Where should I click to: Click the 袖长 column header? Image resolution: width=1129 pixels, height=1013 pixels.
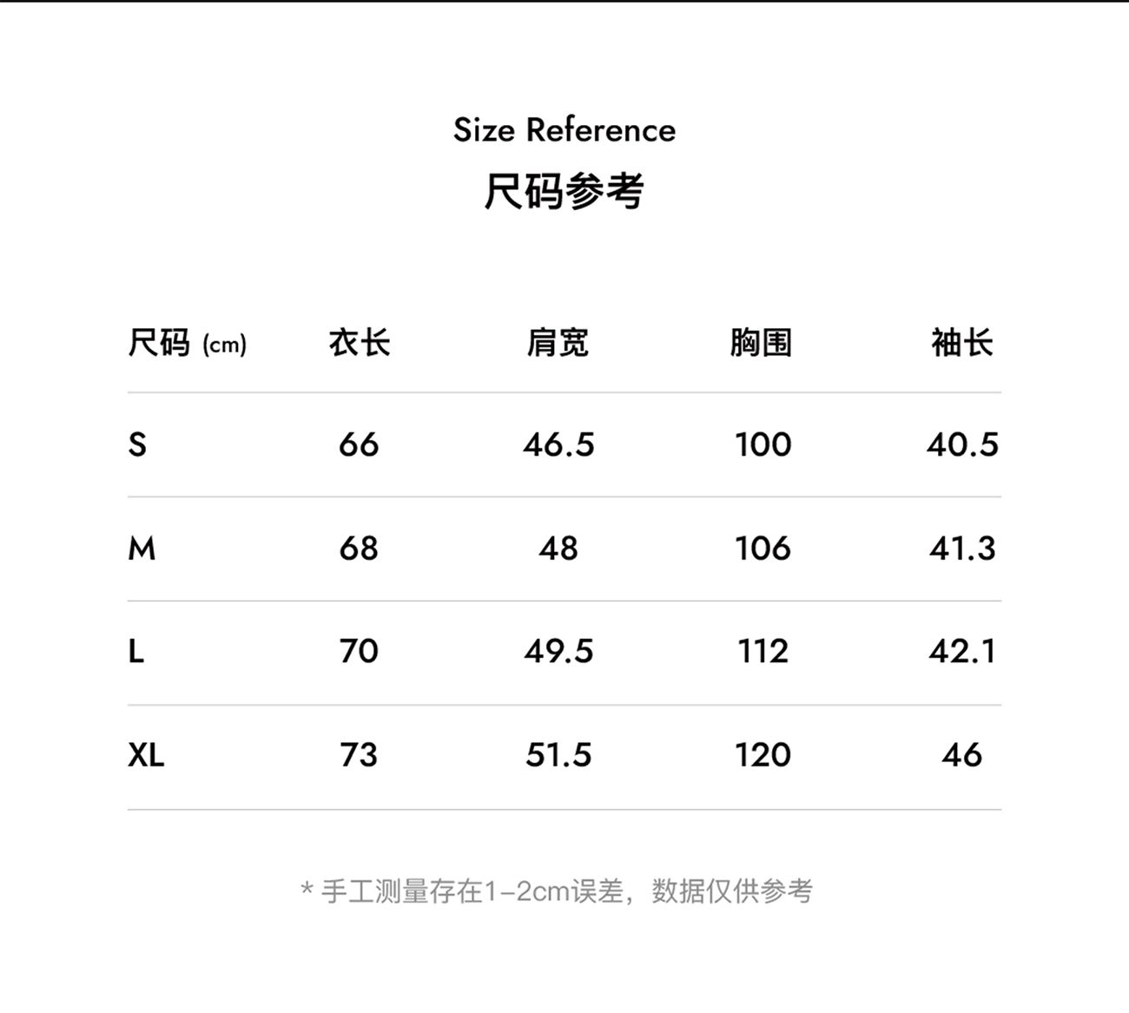coord(961,343)
